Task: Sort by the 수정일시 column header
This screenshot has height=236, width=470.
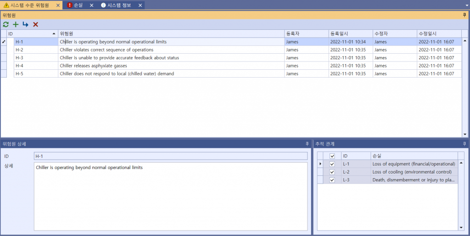Action: (439, 34)
